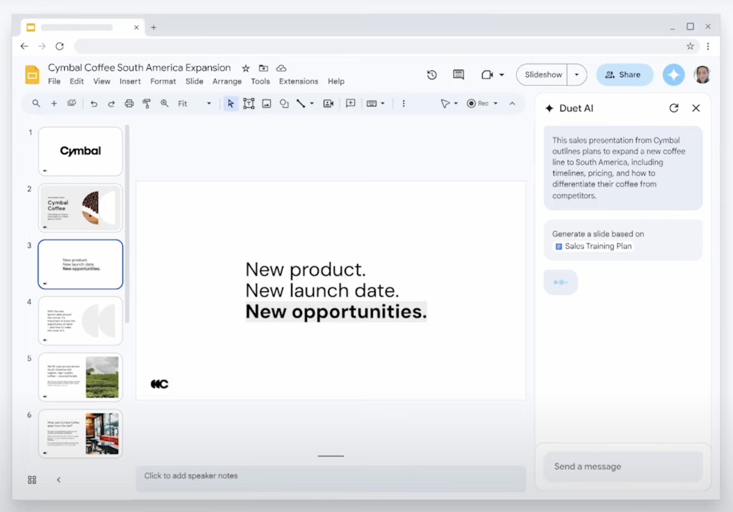Select slide 5 tea field thumbnail
The height and width of the screenshot is (512, 733).
pos(81,377)
